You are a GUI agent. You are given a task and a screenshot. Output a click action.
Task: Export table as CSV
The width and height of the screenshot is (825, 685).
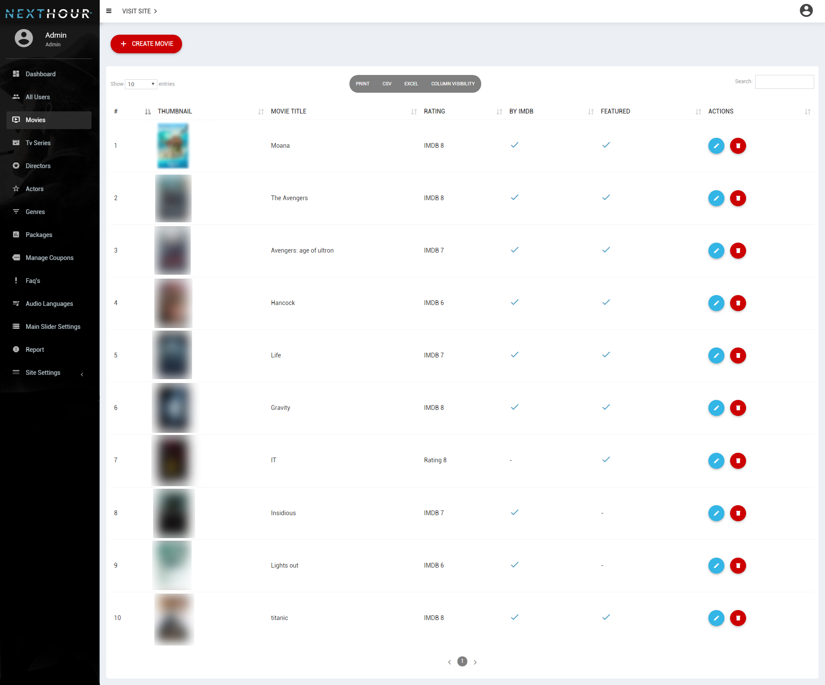click(387, 84)
